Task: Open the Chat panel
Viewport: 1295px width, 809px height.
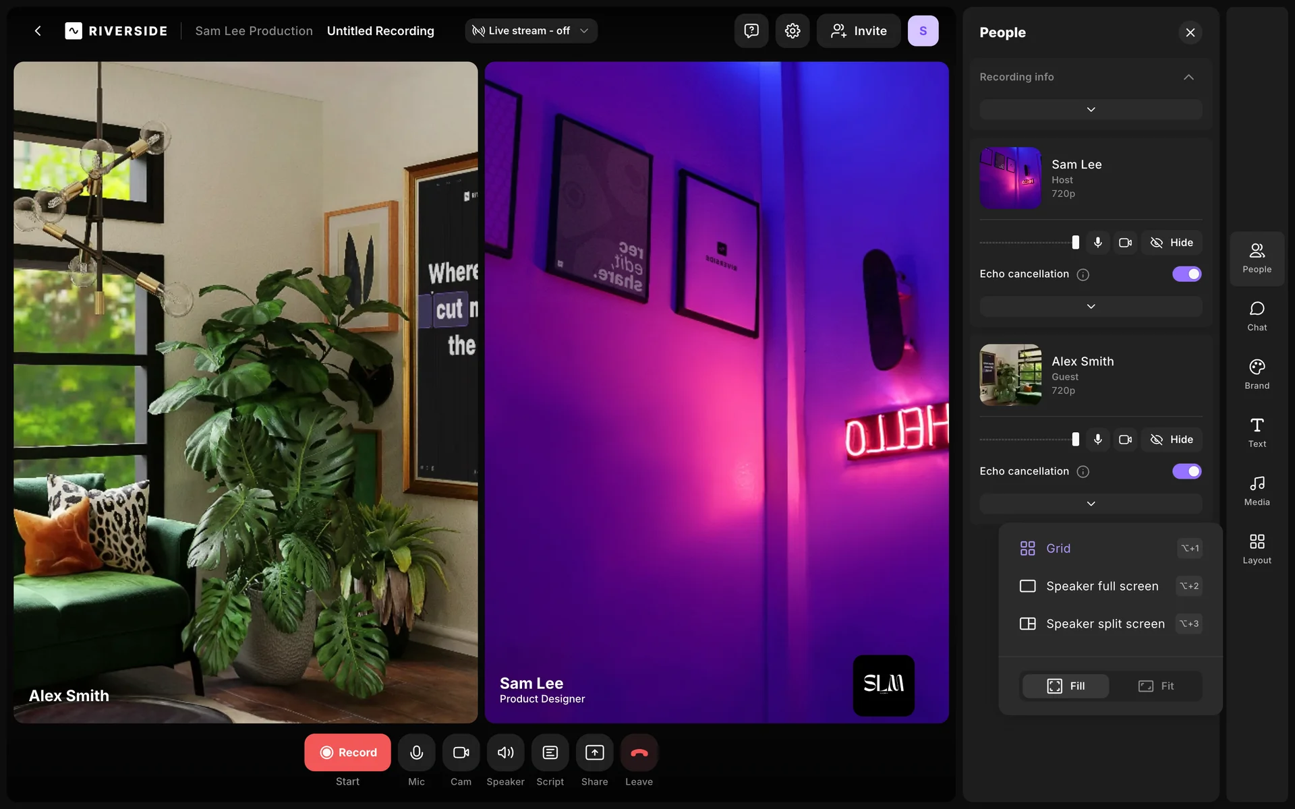Action: (1257, 316)
